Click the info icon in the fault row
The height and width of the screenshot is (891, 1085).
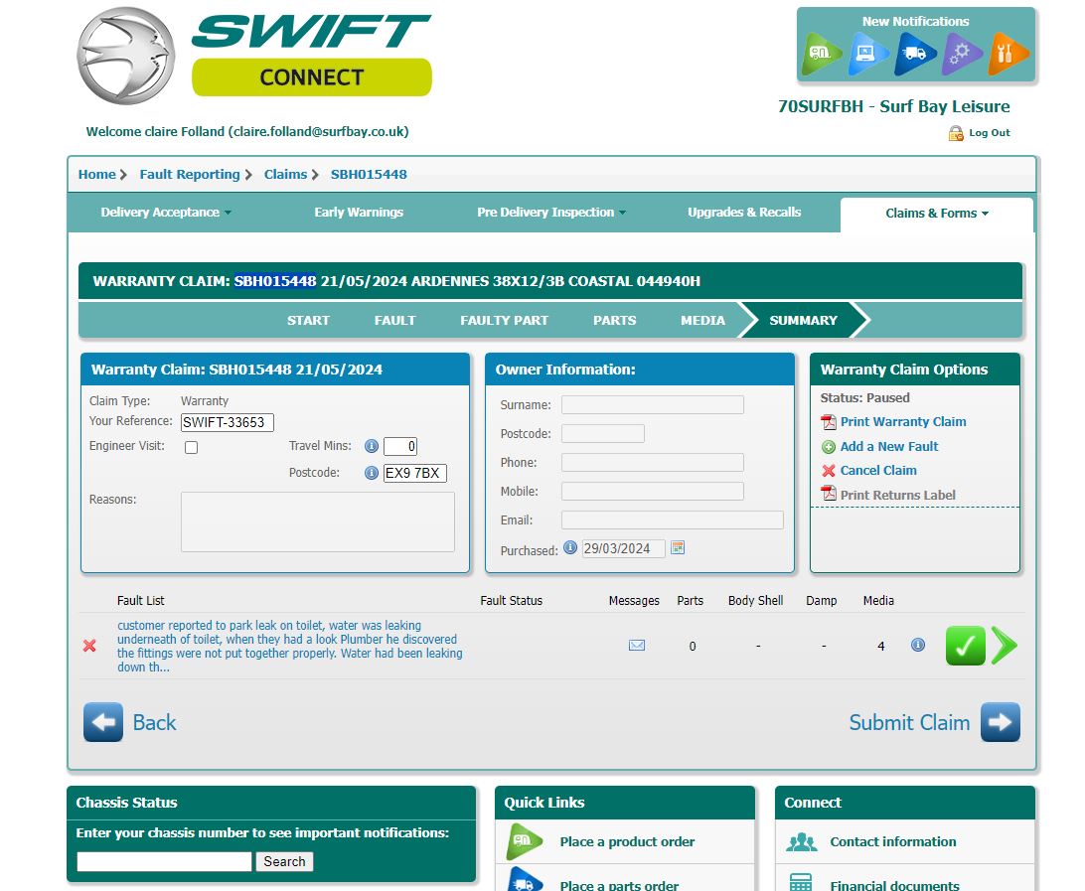point(918,645)
